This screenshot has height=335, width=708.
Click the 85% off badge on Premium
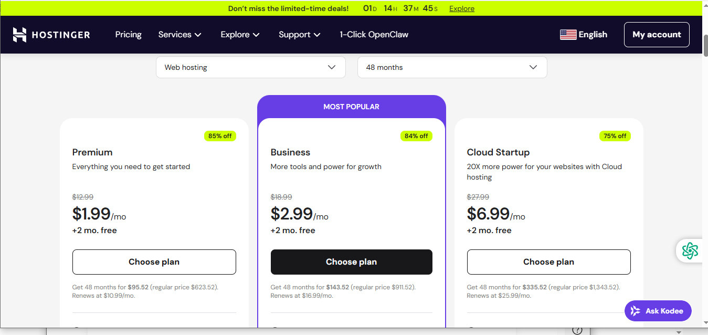pyautogui.click(x=220, y=136)
